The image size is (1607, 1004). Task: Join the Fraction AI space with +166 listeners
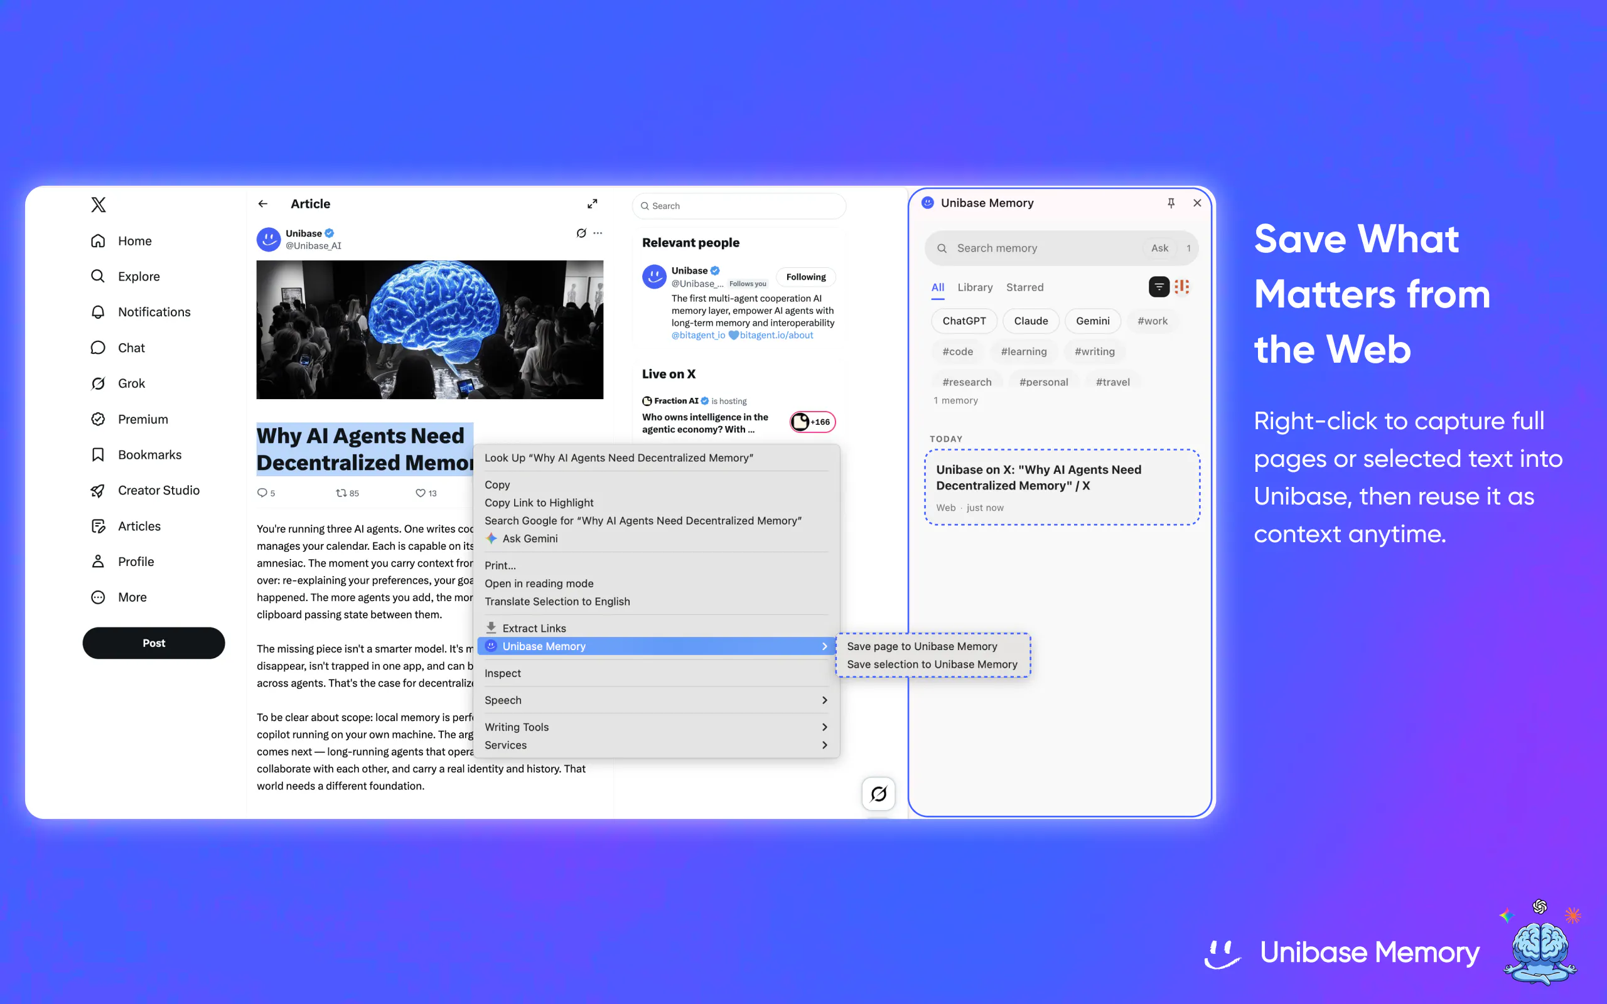813,422
